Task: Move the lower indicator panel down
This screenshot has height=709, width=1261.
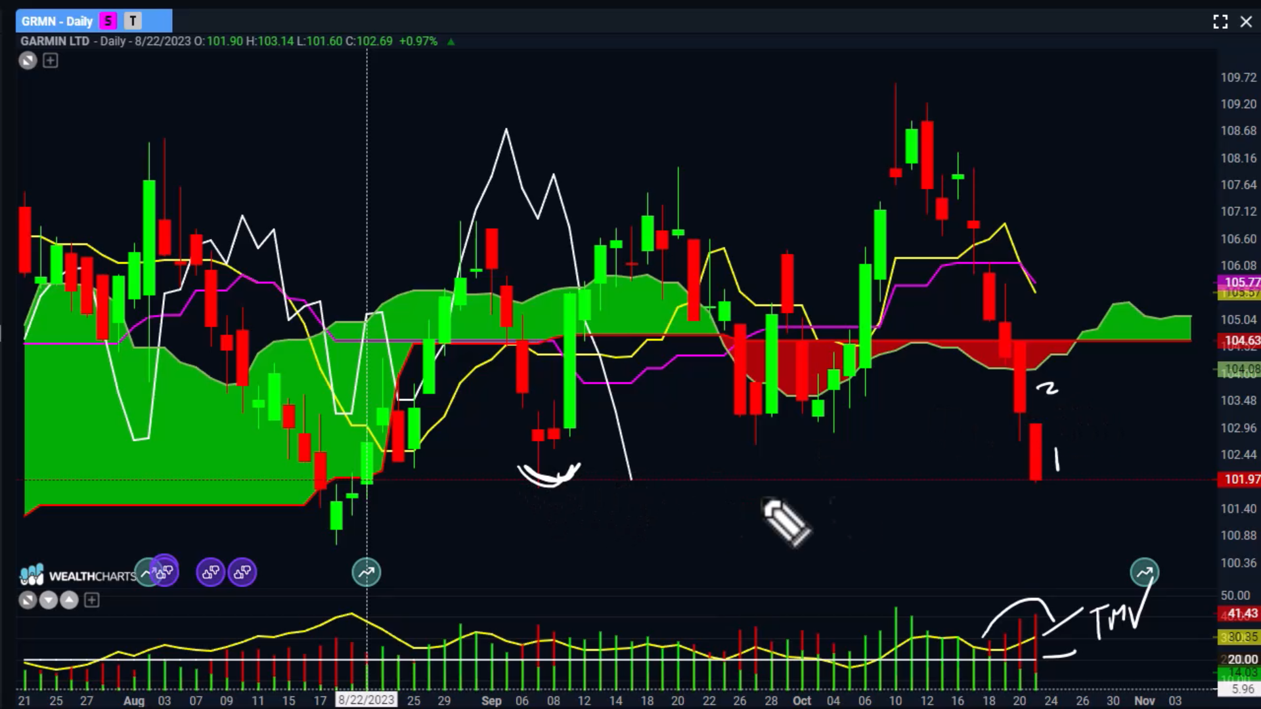Action: click(49, 600)
